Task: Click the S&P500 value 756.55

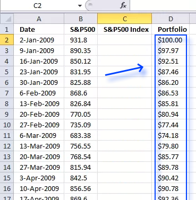Action: (81, 146)
